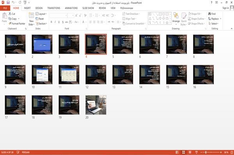
Task: Toggle Underline formatting
Action: [x=59, y=22]
